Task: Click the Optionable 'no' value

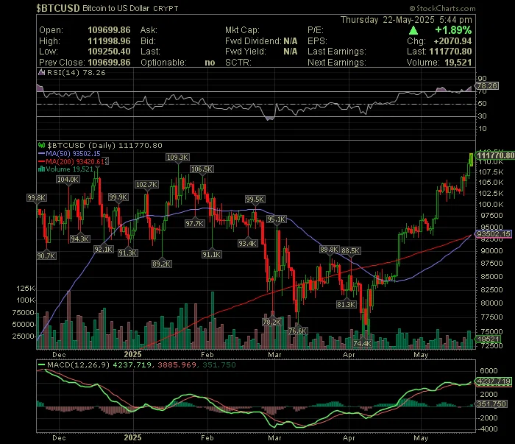Action: tap(210, 63)
